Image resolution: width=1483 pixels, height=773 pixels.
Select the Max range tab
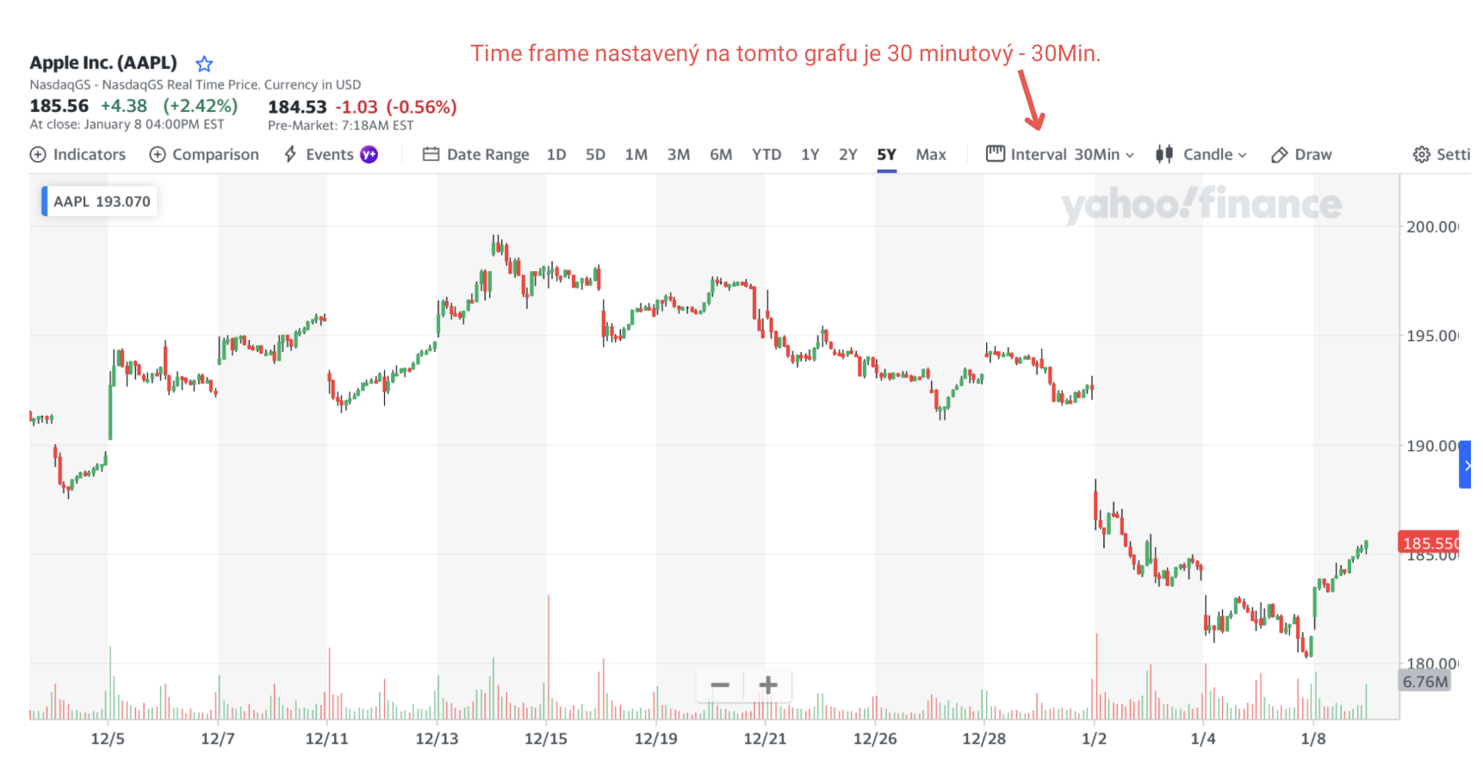click(x=930, y=155)
